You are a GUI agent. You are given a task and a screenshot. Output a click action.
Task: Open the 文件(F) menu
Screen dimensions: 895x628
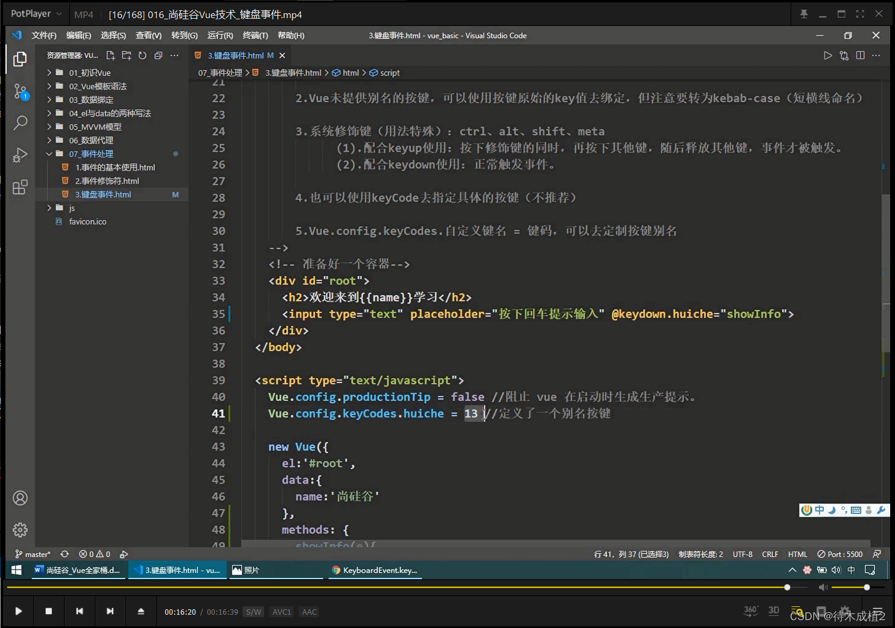click(44, 36)
